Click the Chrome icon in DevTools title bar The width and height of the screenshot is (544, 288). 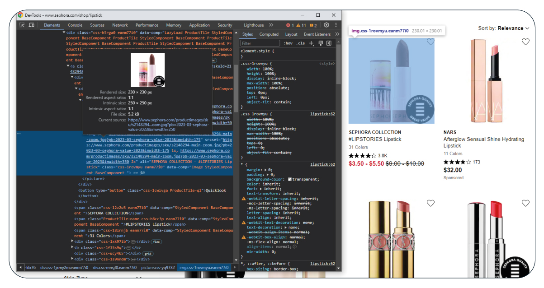20,15
